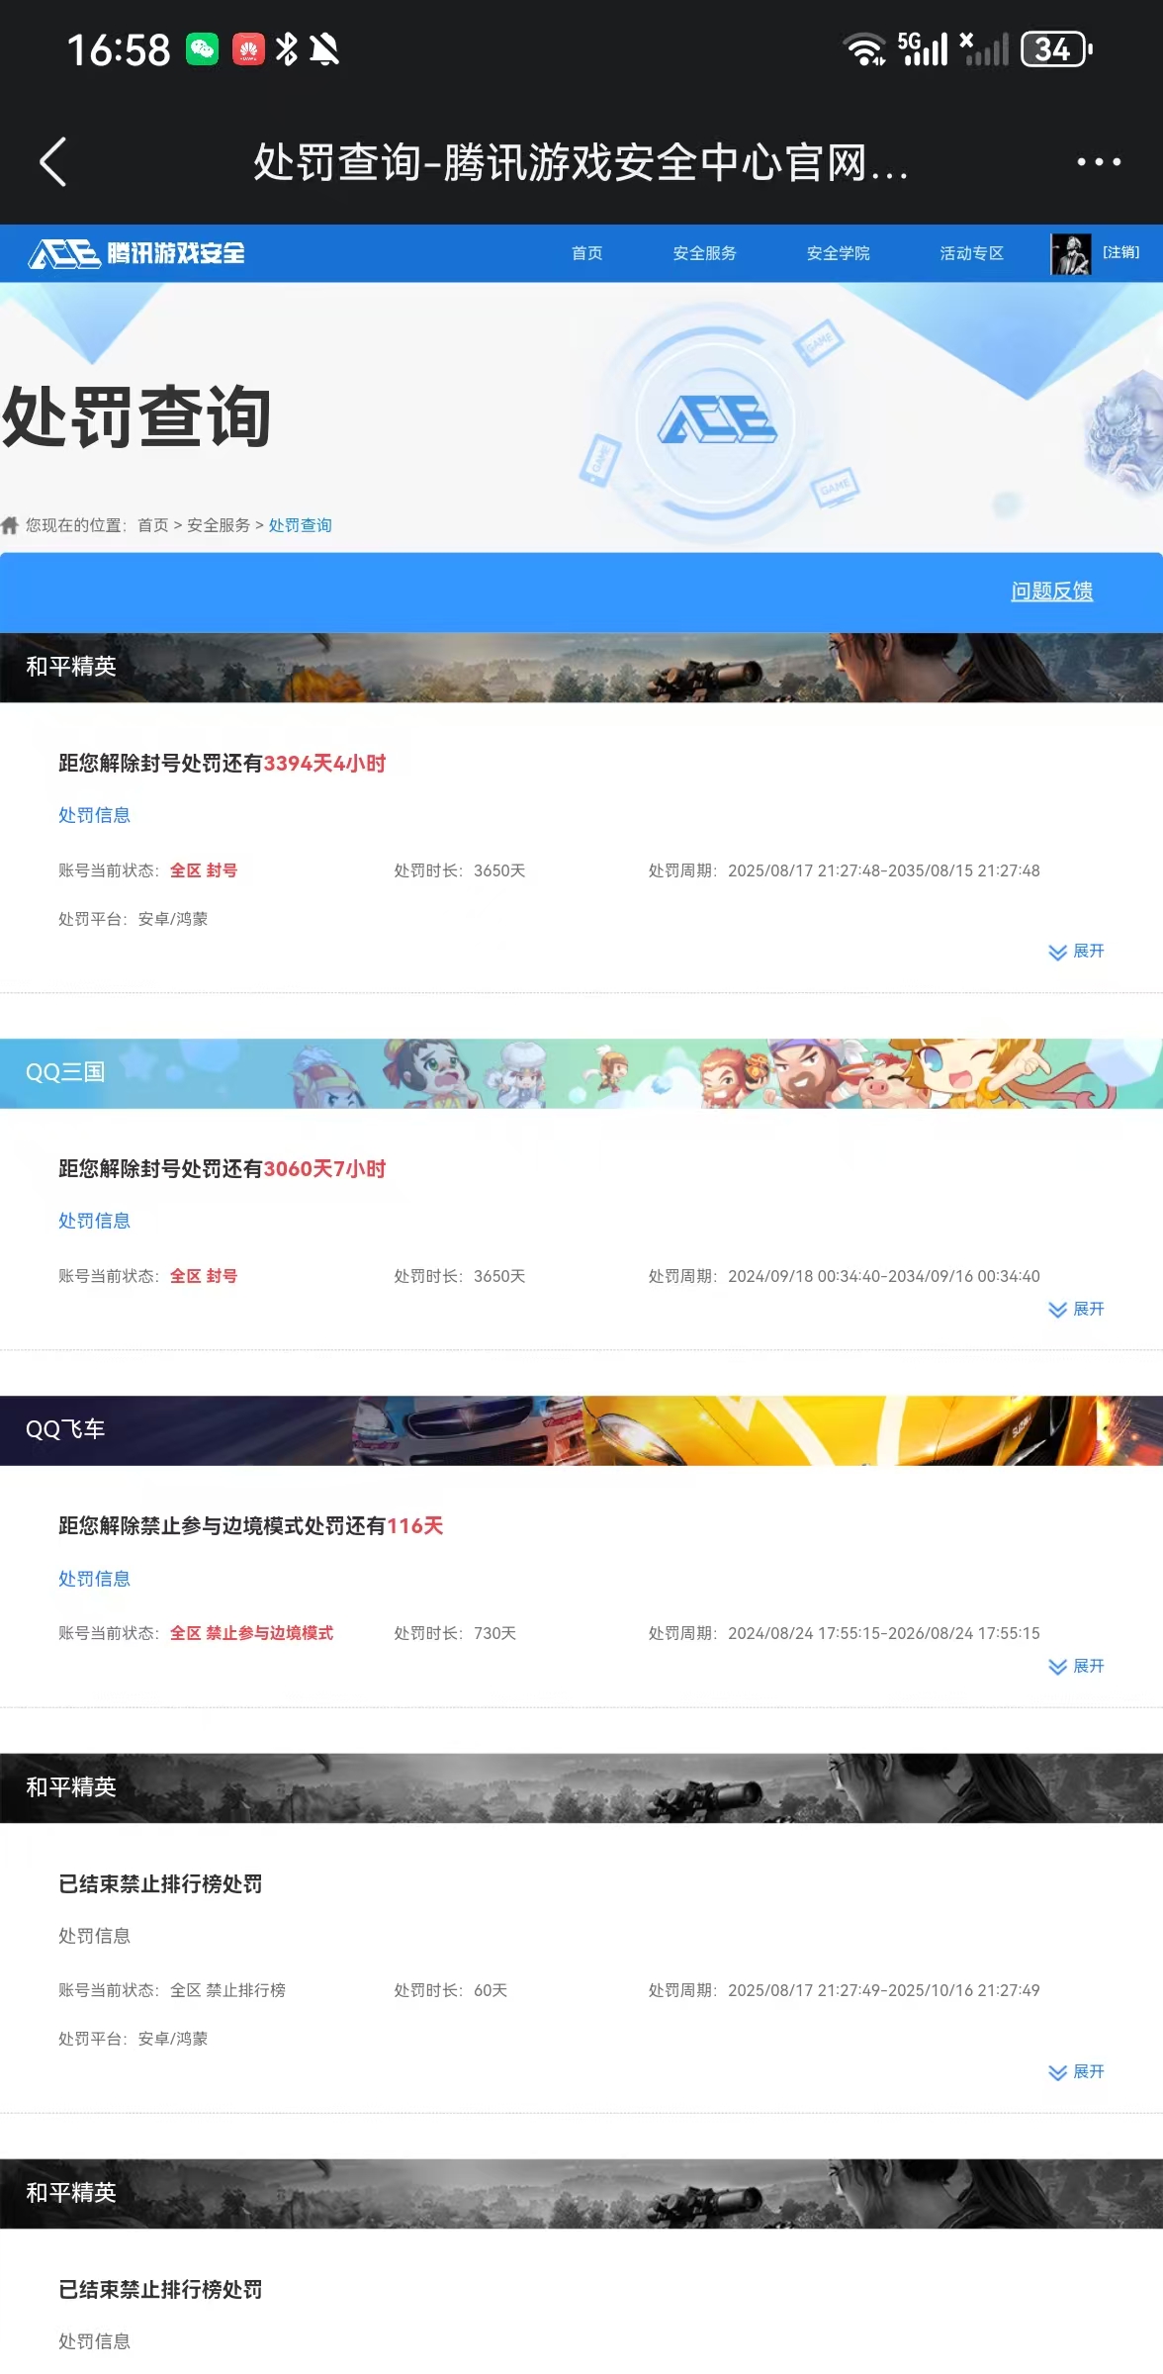Open the 安全服务 nav menu item

click(x=705, y=253)
